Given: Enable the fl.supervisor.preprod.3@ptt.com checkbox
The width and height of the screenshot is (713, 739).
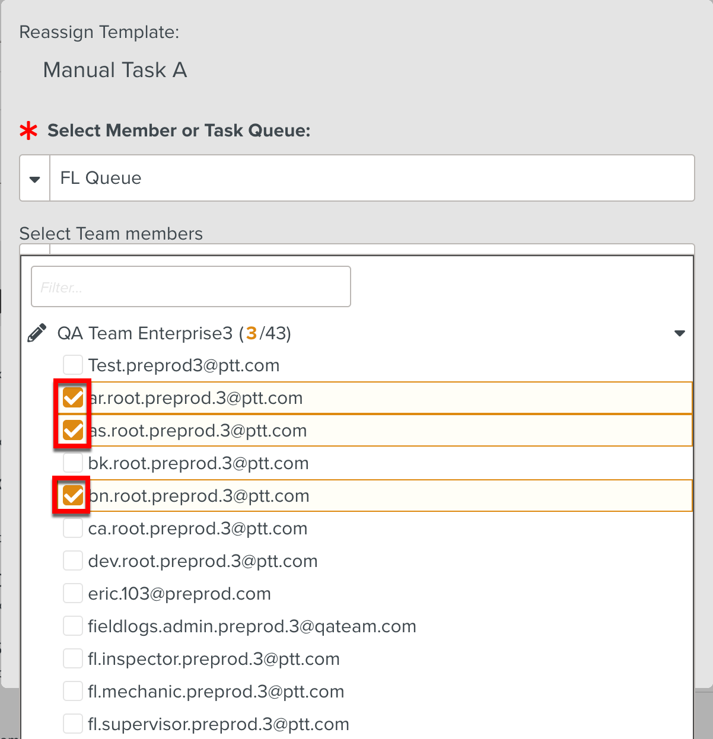Looking at the screenshot, I should pyautogui.click(x=73, y=724).
